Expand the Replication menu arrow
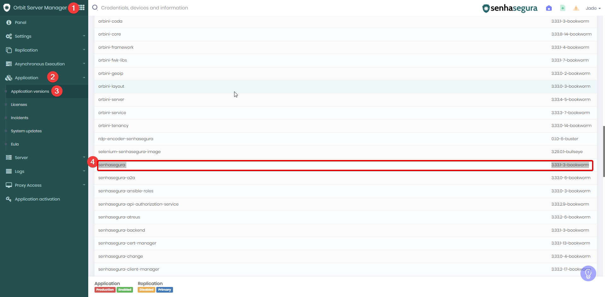Viewport: 605px width, 297px height. click(84, 50)
